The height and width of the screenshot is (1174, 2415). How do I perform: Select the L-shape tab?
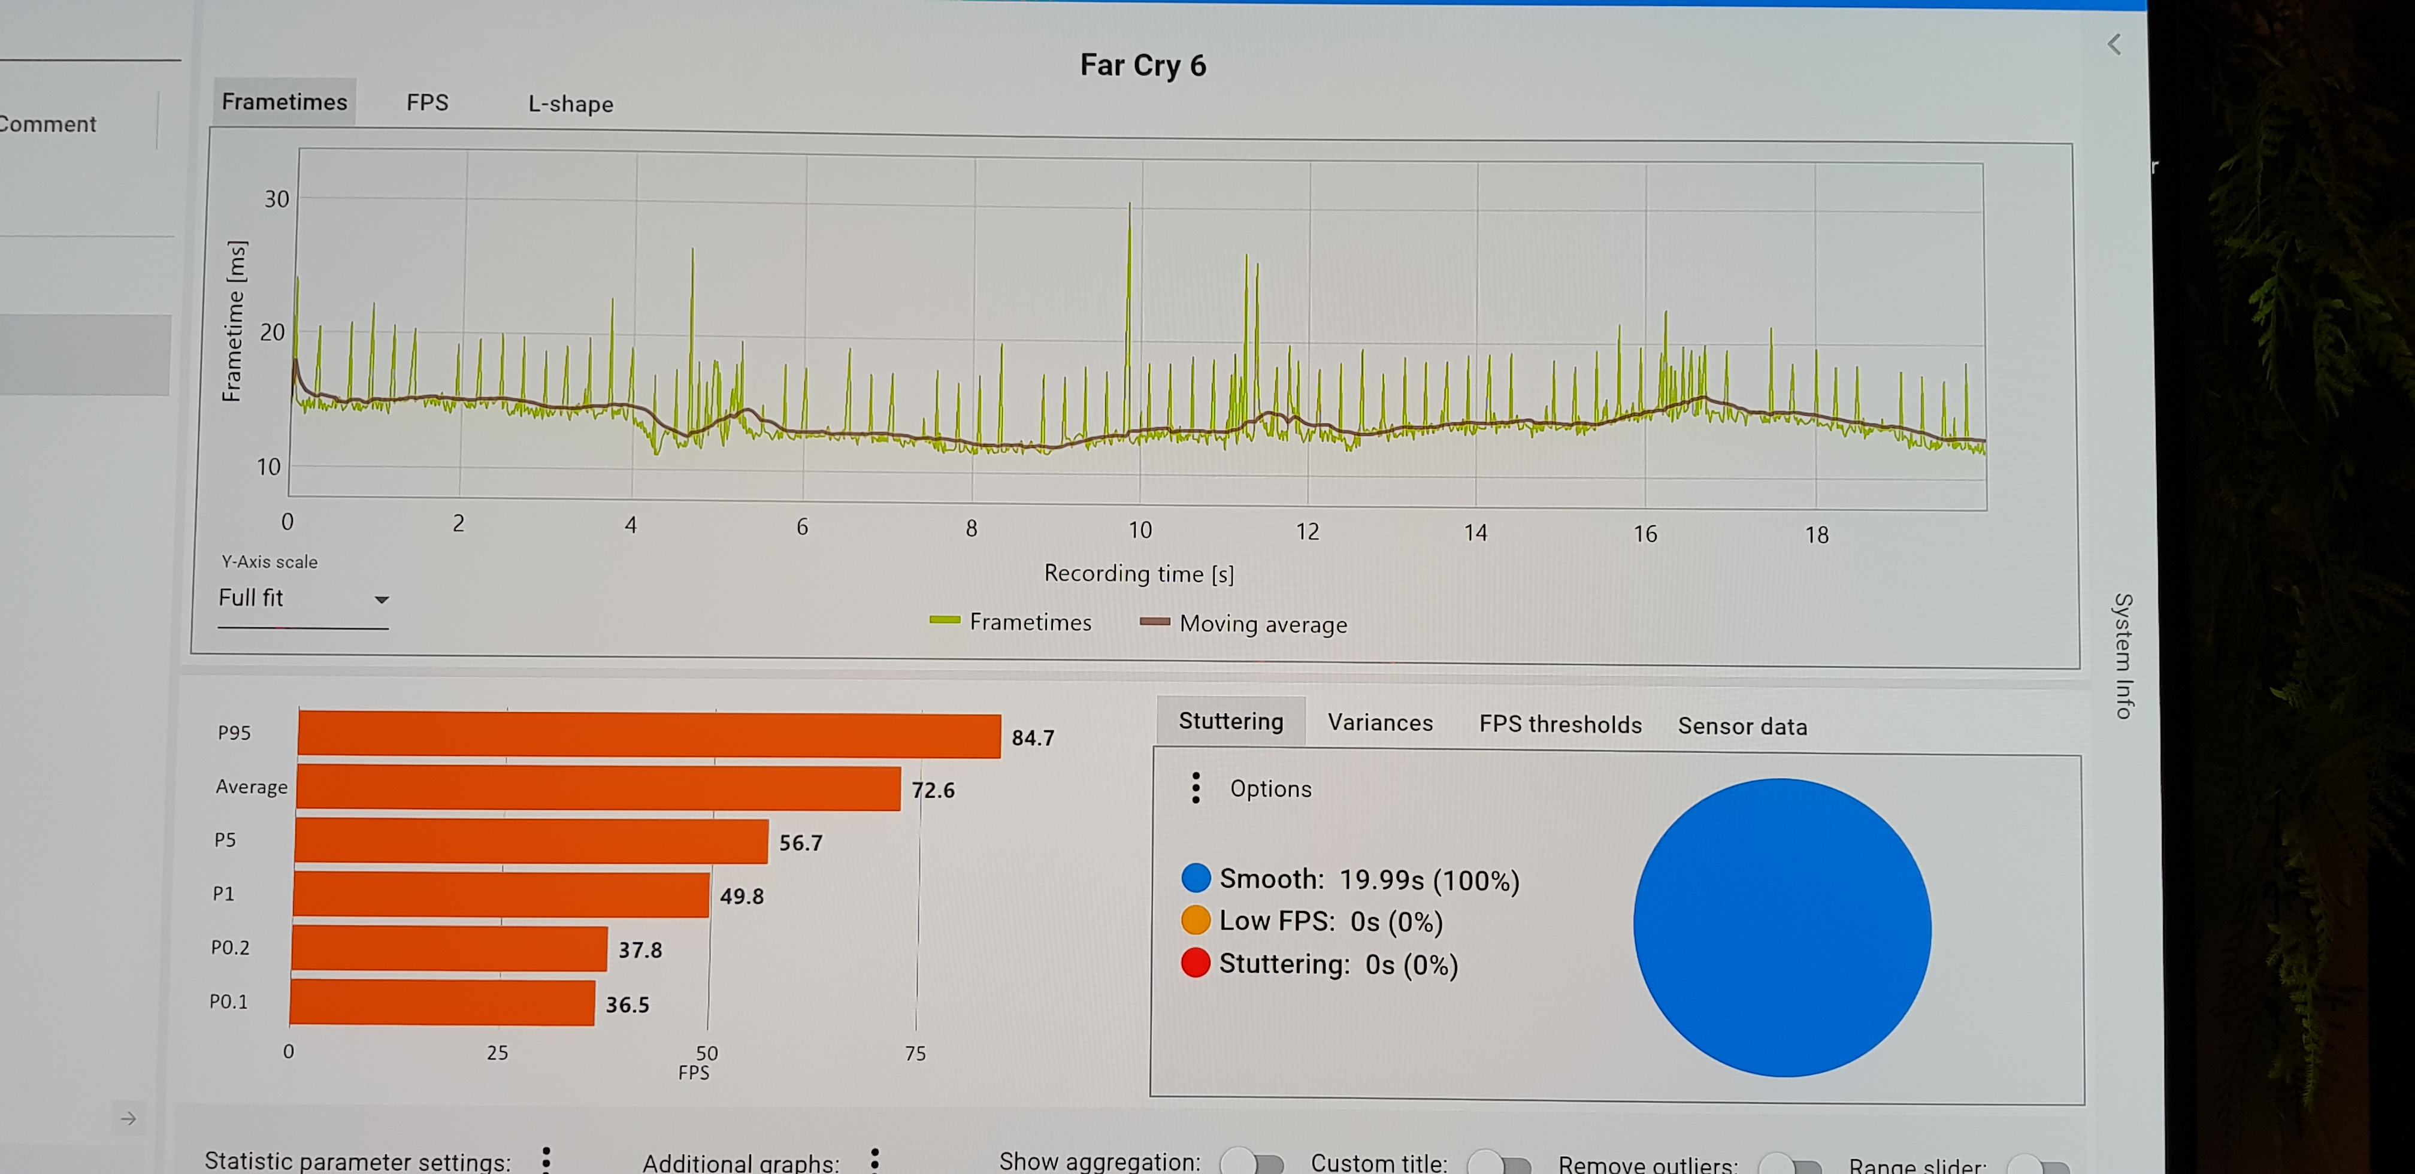pos(570,104)
